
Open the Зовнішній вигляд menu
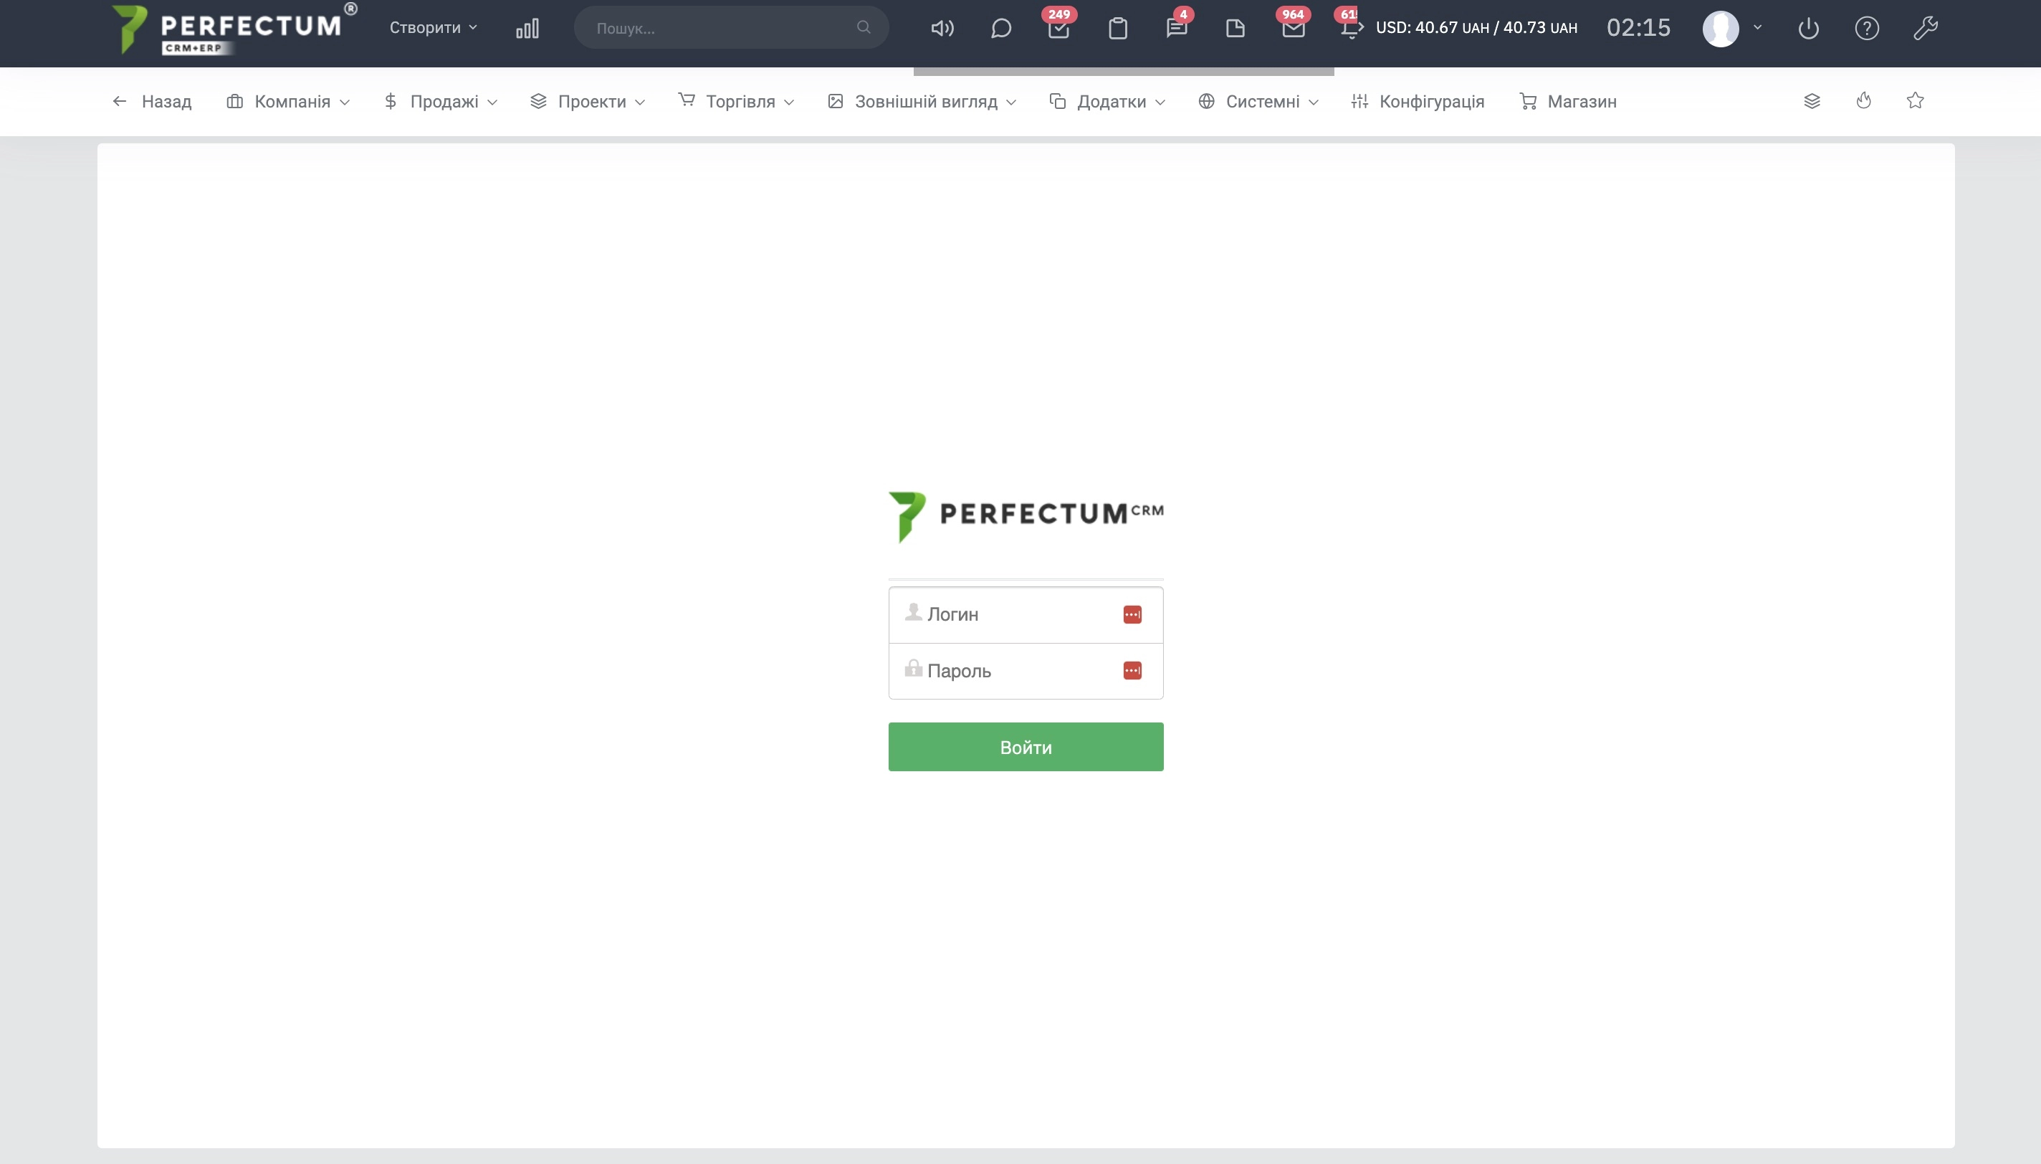[922, 102]
